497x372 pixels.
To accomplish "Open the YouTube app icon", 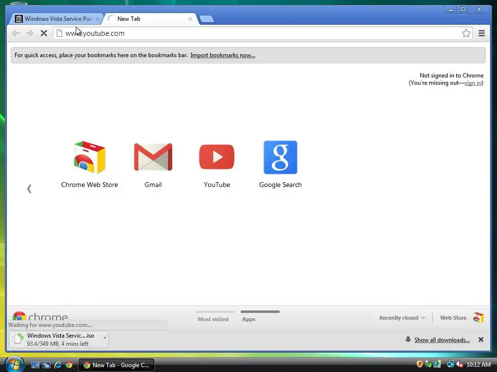I will pos(217,157).
